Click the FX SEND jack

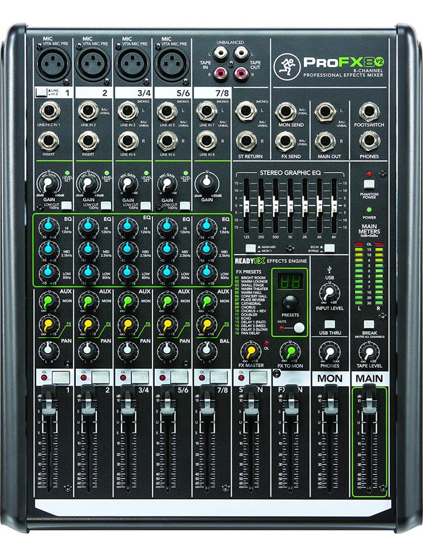(286, 141)
